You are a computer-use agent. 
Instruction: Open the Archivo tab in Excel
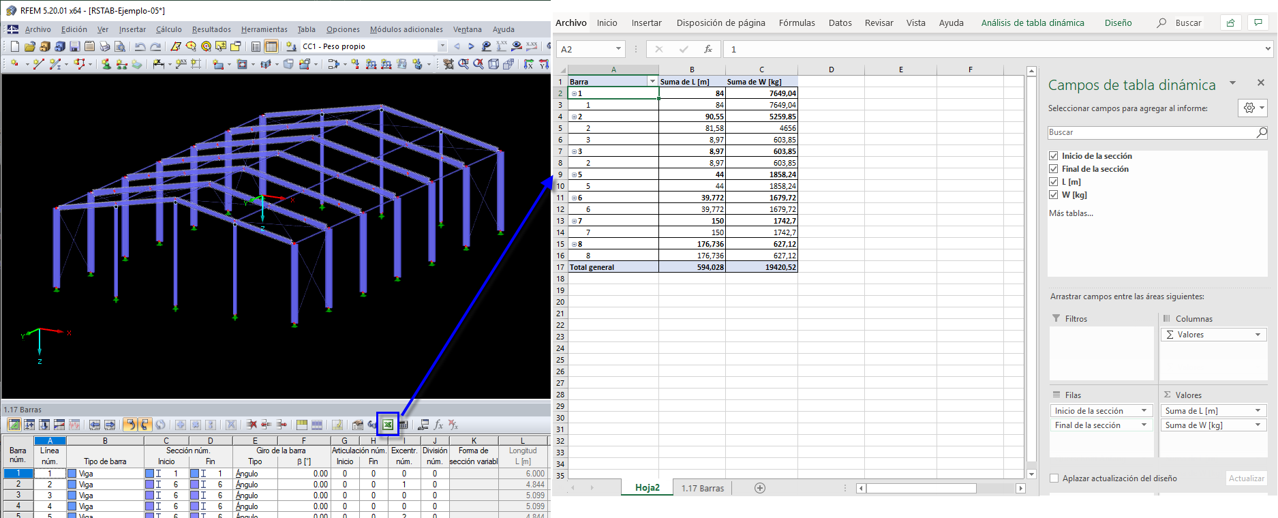(x=571, y=22)
